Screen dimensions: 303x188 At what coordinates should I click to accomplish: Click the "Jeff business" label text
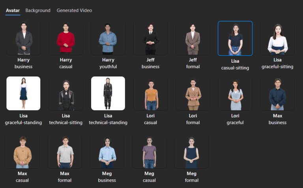point(150,63)
